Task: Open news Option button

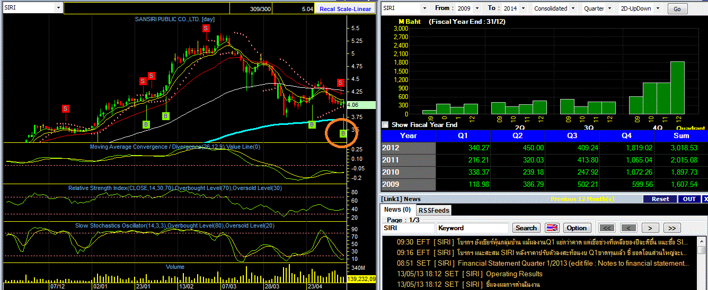Action: (x=577, y=228)
